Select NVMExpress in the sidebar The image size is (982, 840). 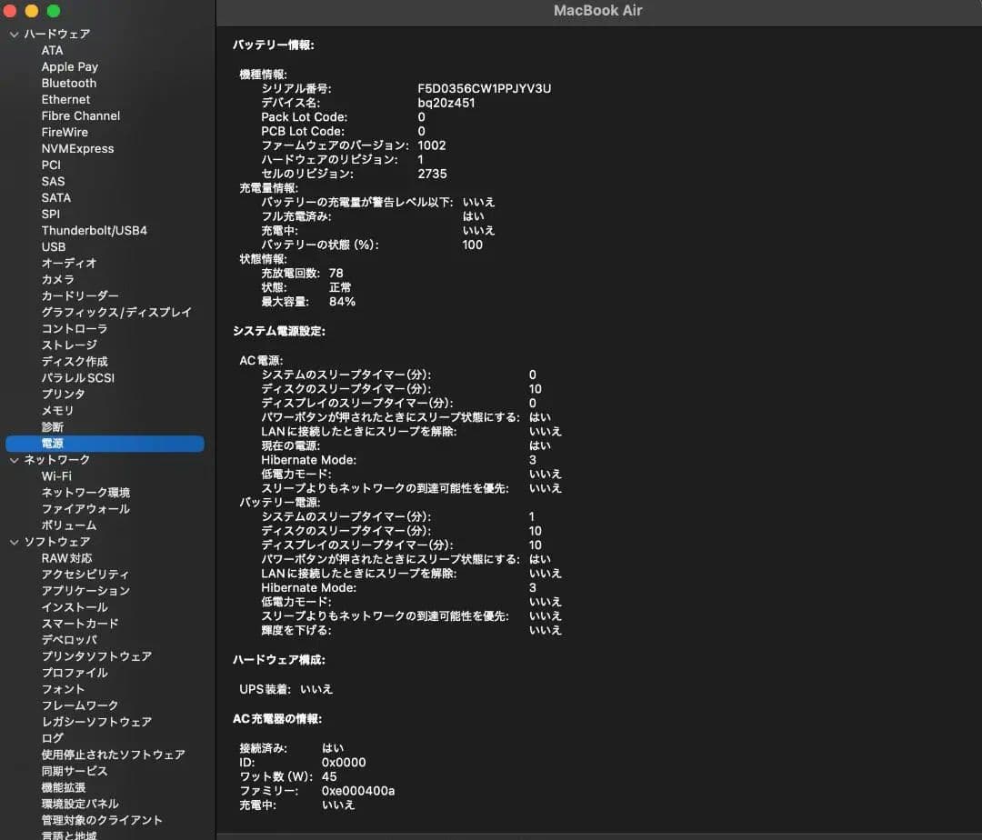(77, 148)
